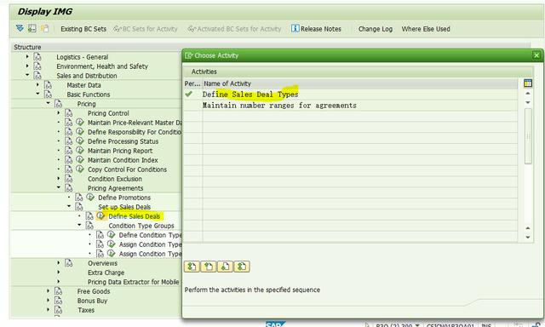Expand the Extra Charge node
Screen dimensions: 545x327
point(59,272)
